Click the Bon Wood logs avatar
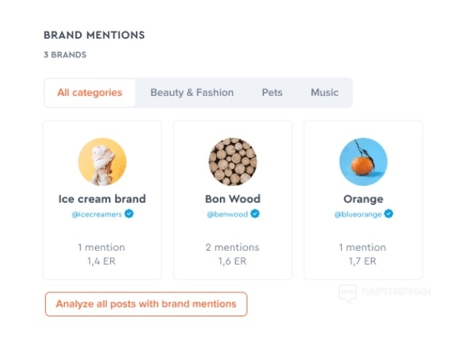The height and width of the screenshot is (341, 468). (x=232, y=162)
